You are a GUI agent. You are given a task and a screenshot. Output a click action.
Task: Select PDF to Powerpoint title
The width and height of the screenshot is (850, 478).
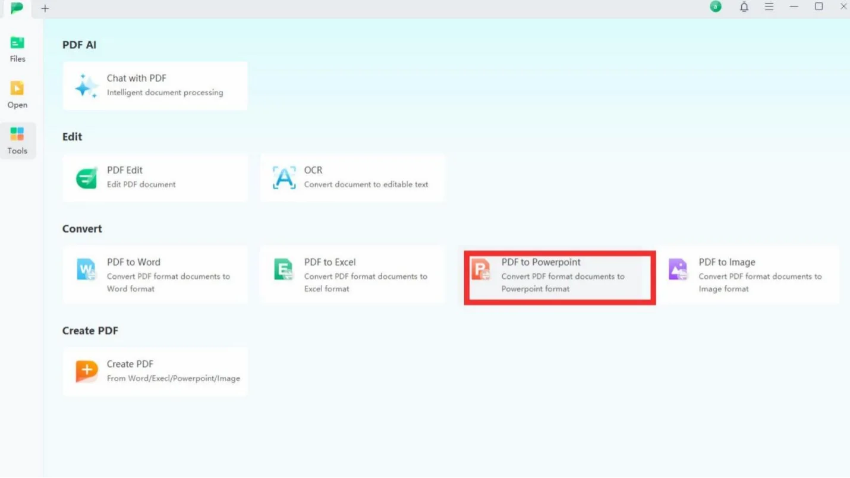click(x=541, y=262)
